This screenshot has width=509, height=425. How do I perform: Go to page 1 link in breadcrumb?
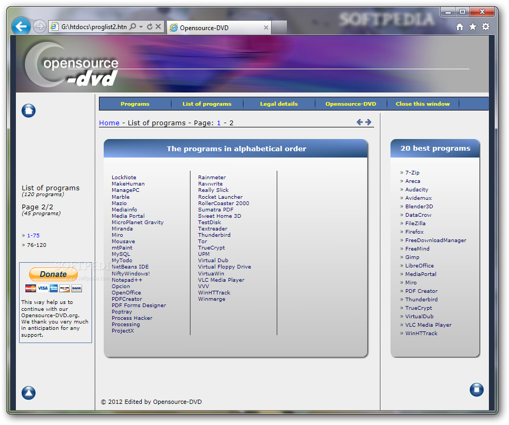(x=219, y=123)
